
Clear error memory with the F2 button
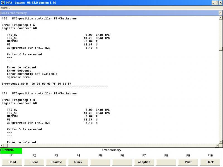coord(34,162)
